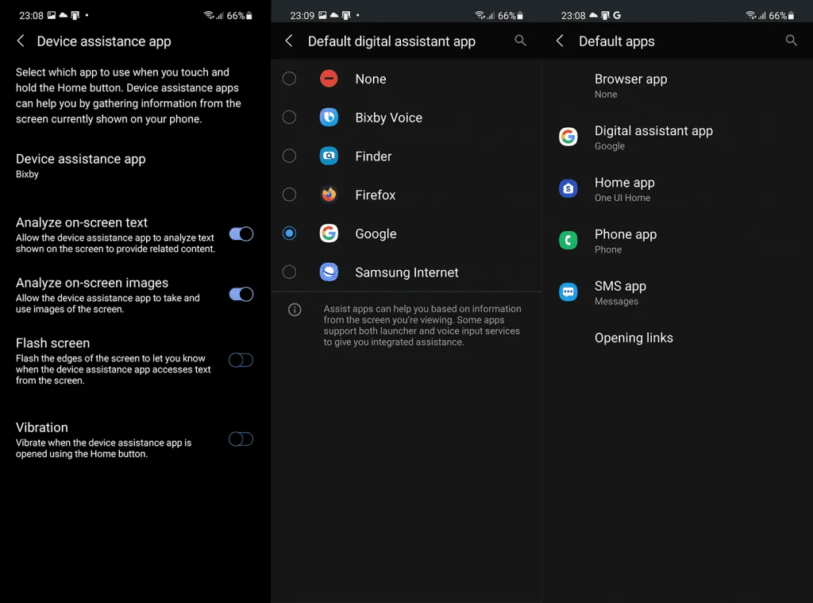Enable the Vibration toggle
The height and width of the screenshot is (603, 813).
click(241, 439)
